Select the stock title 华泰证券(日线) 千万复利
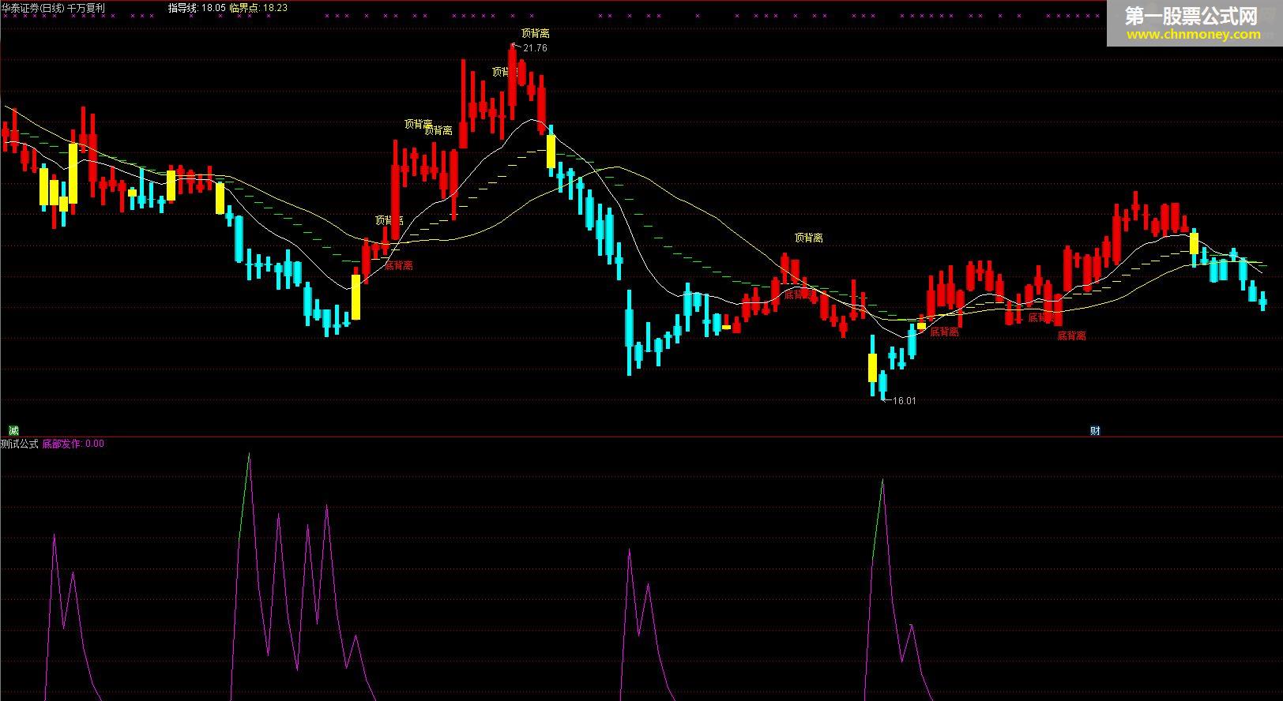 click(x=53, y=7)
